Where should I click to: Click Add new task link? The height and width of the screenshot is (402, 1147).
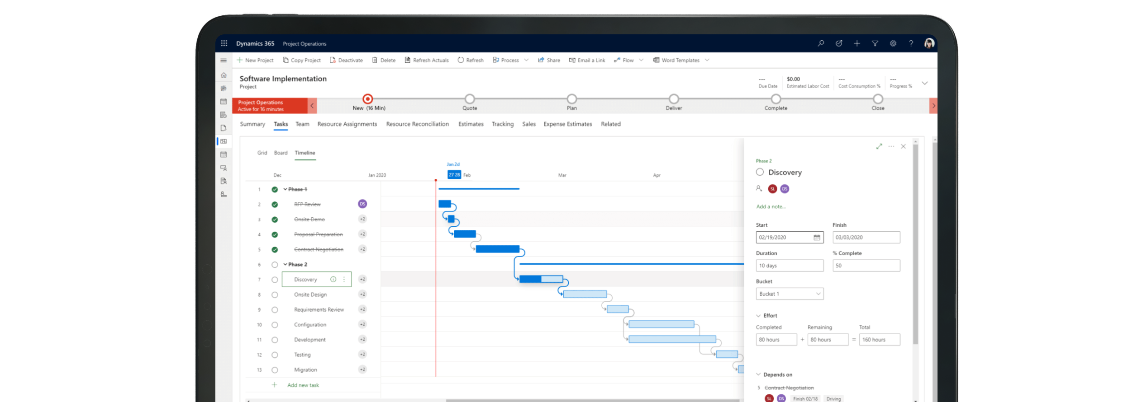click(303, 385)
